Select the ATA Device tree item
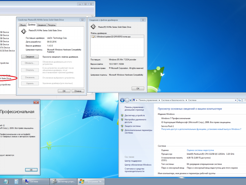246x185 pixels. point(5,47)
